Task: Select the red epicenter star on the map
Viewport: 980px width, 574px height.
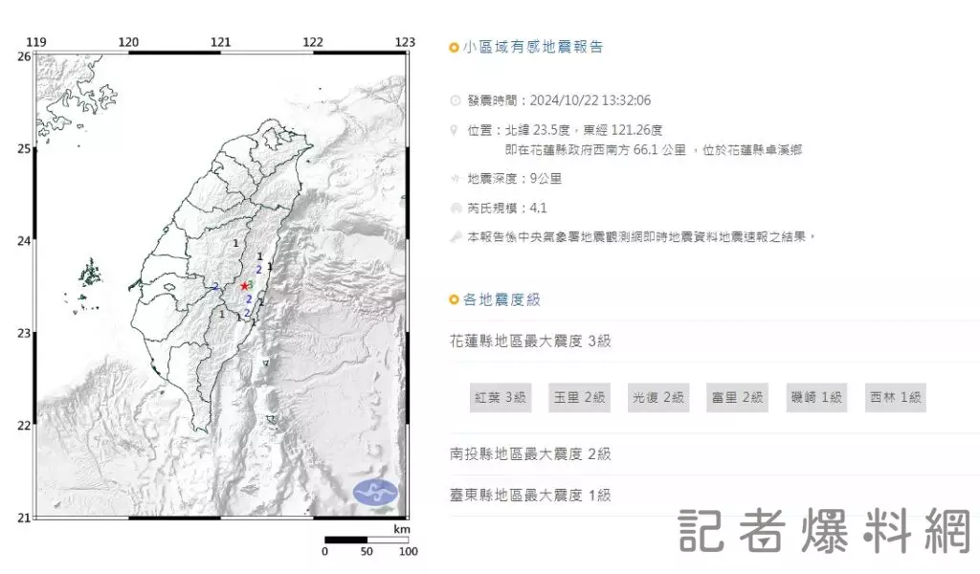Action: pos(245,285)
